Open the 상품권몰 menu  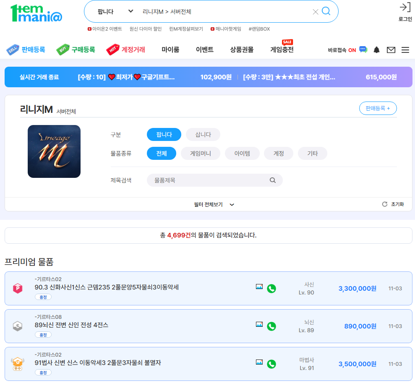coord(242,50)
